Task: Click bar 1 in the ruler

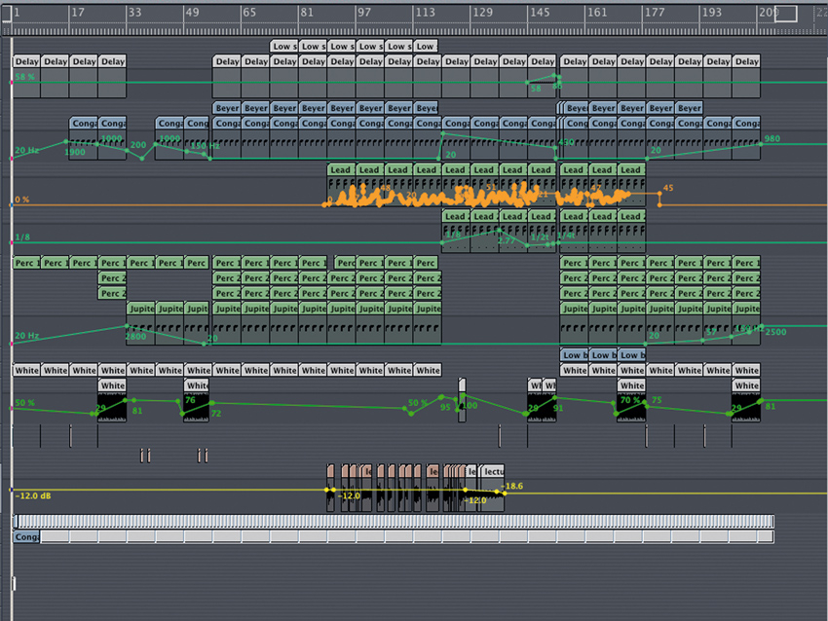Action: [18, 12]
